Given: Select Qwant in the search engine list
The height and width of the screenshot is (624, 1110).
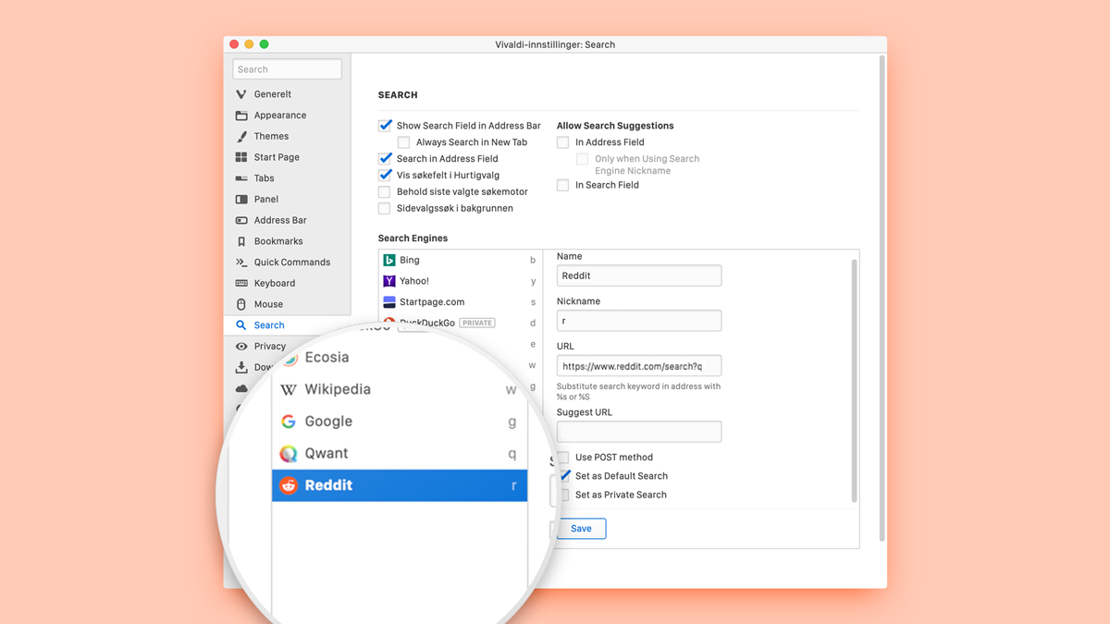Looking at the screenshot, I should 400,454.
